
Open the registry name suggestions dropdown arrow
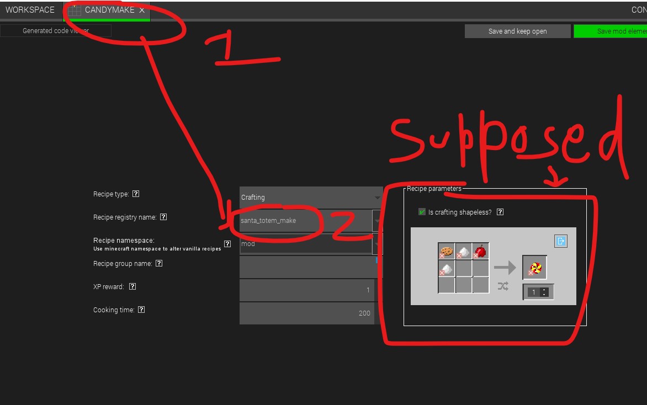point(377,221)
